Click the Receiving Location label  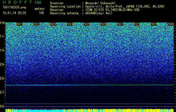point(65,6)
